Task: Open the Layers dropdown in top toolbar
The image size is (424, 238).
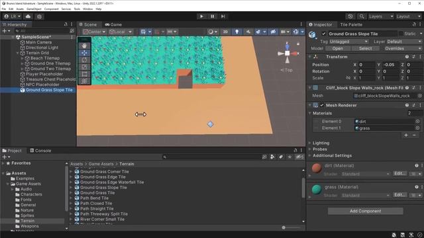Action: 381,17
